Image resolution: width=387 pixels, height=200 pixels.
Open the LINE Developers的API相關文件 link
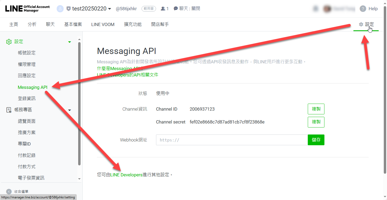tap(128, 75)
